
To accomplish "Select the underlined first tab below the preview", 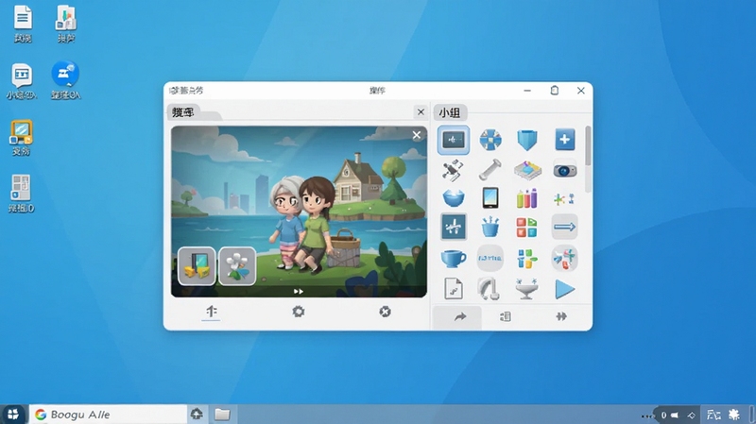I will pos(211,313).
